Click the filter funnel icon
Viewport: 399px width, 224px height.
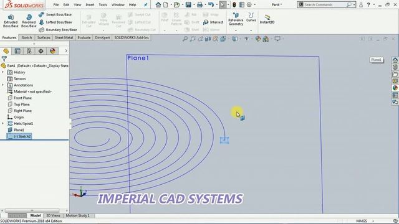pos(4,59)
